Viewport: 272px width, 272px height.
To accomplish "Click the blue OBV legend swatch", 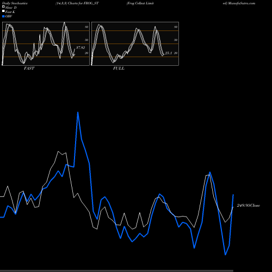I will 3,16.
